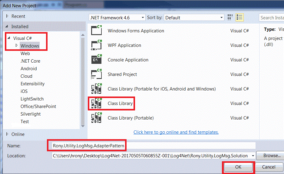Select the Cloud category
284x174 pixels.
tap(26, 76)
